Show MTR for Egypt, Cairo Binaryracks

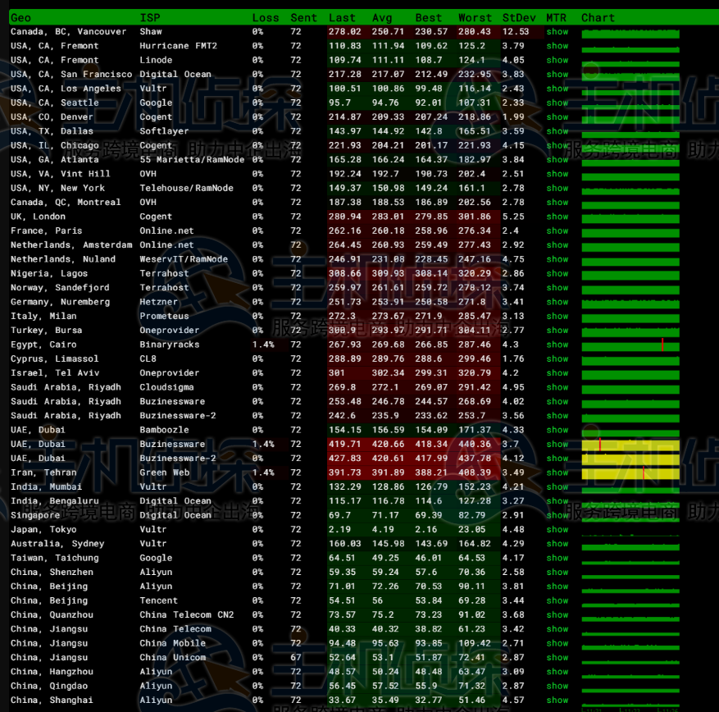[557, 345]
